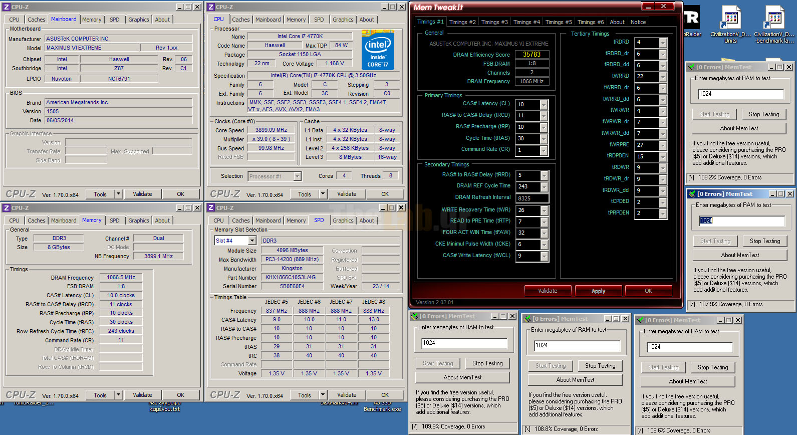This screenshot has height=435, width=797.
Task: Stop Testing in top-right MemTest window
Action: (x=764, y=114)
